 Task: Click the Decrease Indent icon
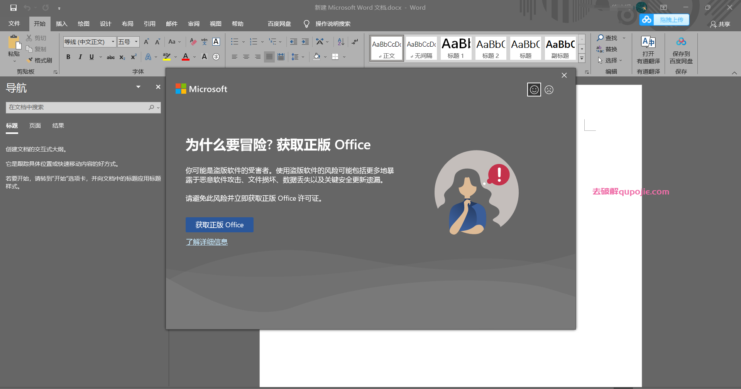pos(294,42)
